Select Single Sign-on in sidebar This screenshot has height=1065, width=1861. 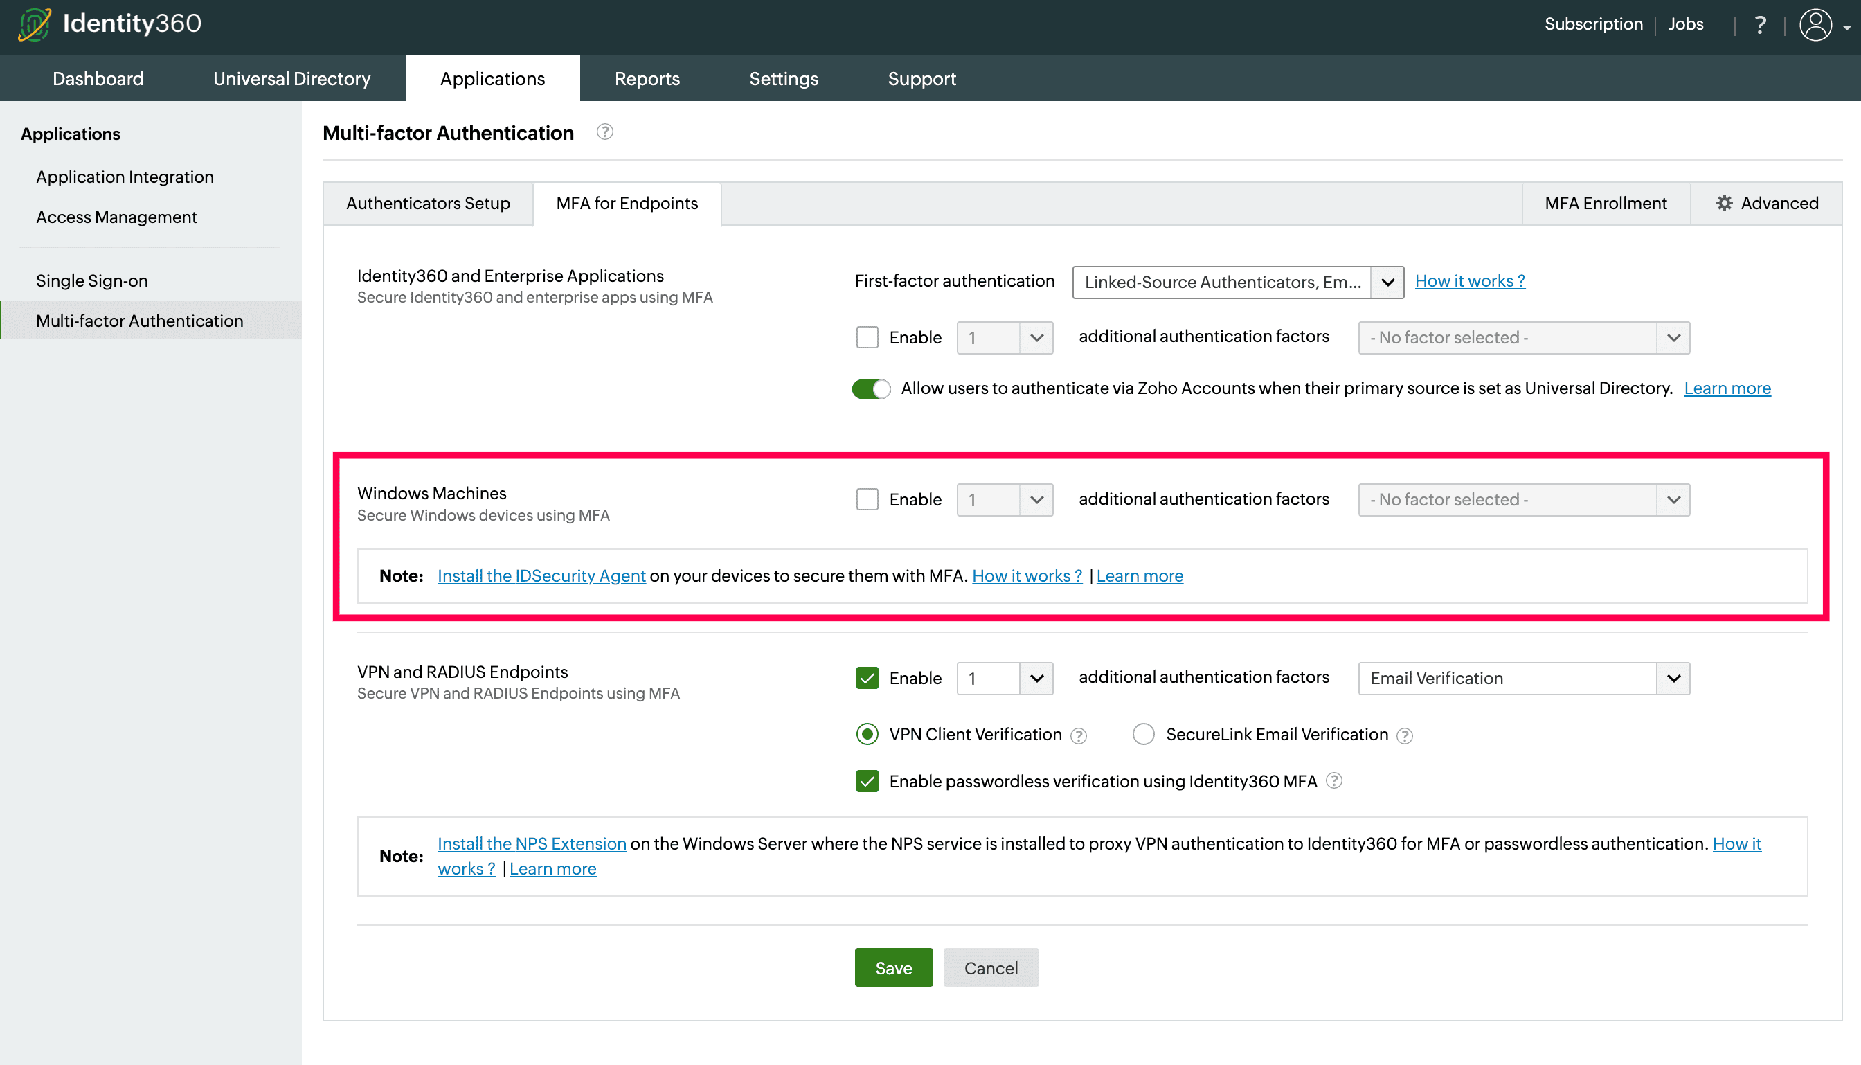pos(92,280)
